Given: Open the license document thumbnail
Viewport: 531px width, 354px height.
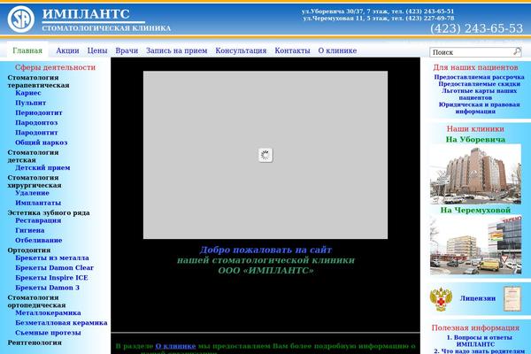Looking at the screenshot, I should pyautogui.click(x=512, y=298).
